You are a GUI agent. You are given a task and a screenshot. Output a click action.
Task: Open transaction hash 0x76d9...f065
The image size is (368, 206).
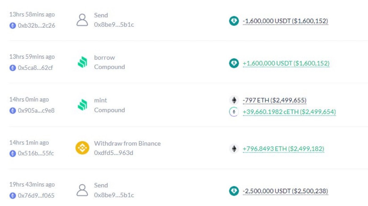(36, 196)
